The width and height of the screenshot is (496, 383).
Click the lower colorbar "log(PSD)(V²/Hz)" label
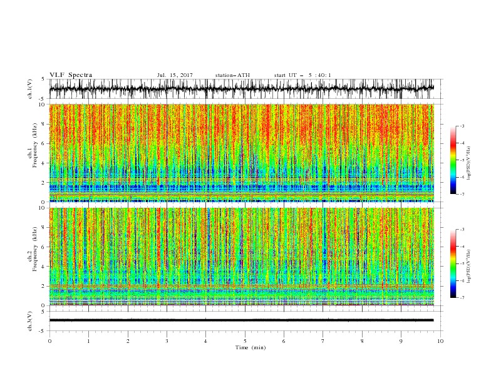click(x=468, y=267)
